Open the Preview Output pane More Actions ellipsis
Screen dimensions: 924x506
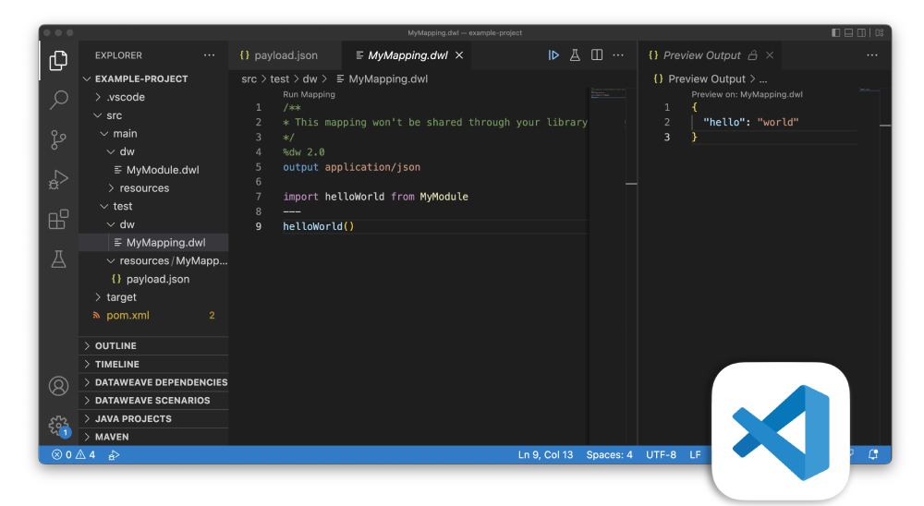tap(872, 54)
